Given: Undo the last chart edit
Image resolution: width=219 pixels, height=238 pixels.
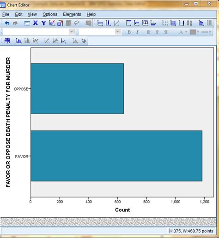Looking at the screenshot, I should (x=7, y=23).
